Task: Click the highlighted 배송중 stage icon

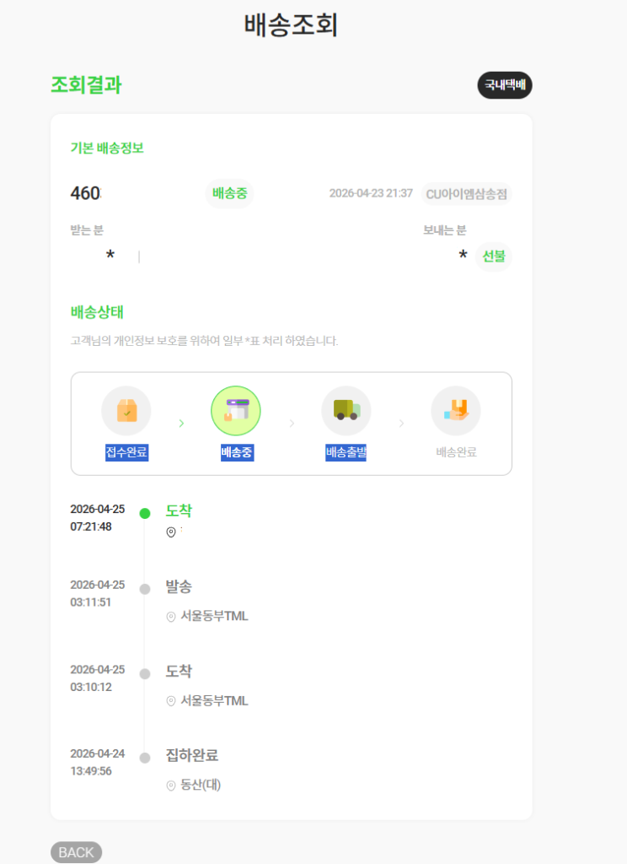Action: click(x=236, y=411)
